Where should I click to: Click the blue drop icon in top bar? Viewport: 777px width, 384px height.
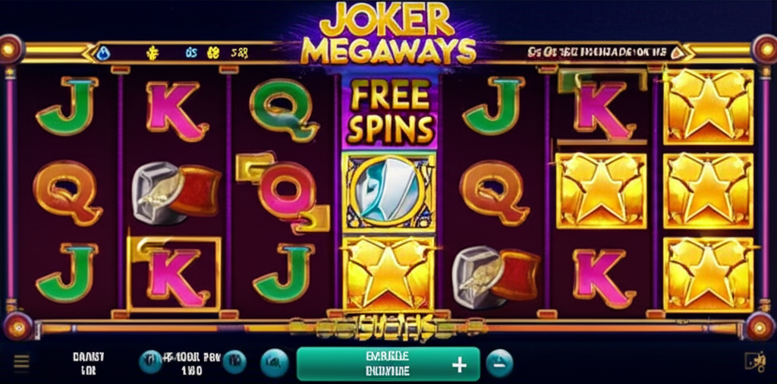(x=103, y=53)
